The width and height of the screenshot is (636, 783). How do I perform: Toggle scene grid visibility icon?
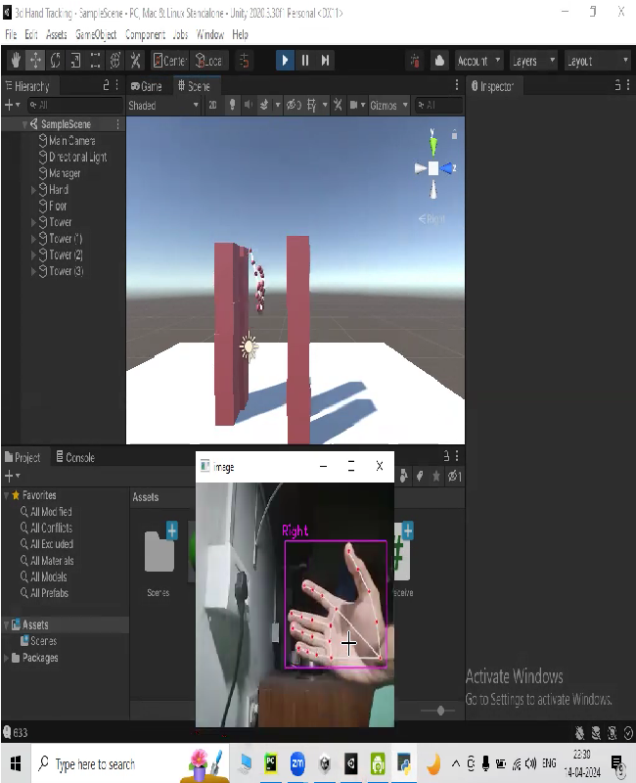point(312,106)
